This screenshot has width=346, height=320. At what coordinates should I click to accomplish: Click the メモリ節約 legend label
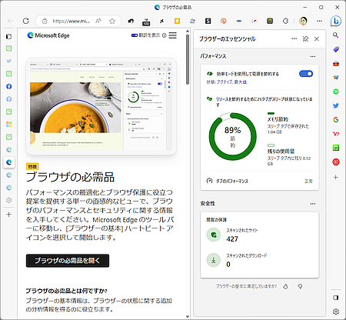(278, 119)
